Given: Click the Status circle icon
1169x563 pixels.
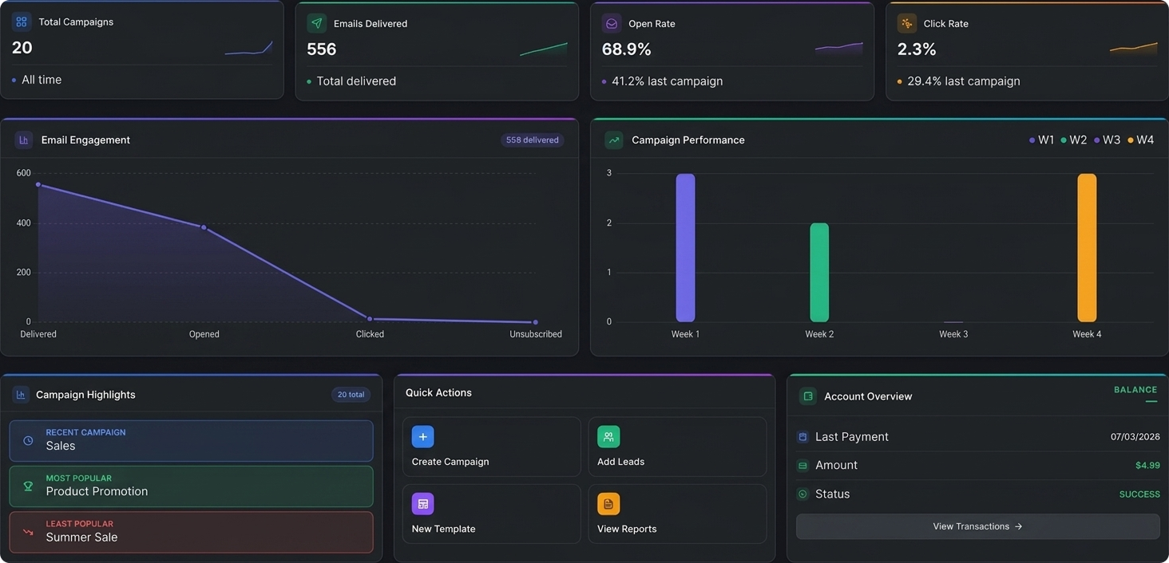Looking at the screenshot, I should click(x=802, y=494).
